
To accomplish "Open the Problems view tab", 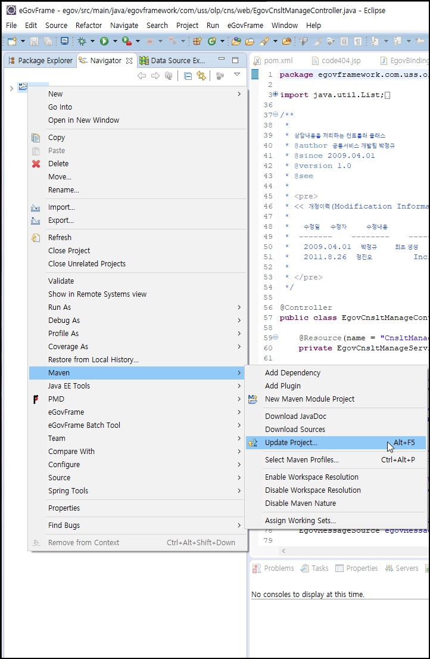I will (x=273, y=568).
